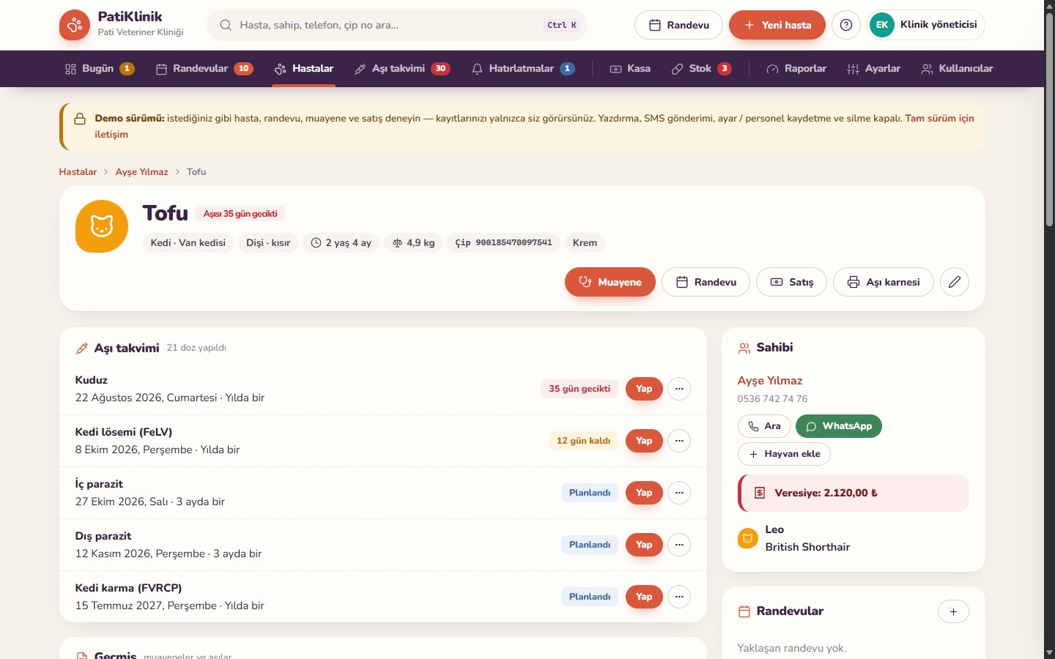
Task: Click the pencil edit icon for Tofu
Action: point(954,282)
